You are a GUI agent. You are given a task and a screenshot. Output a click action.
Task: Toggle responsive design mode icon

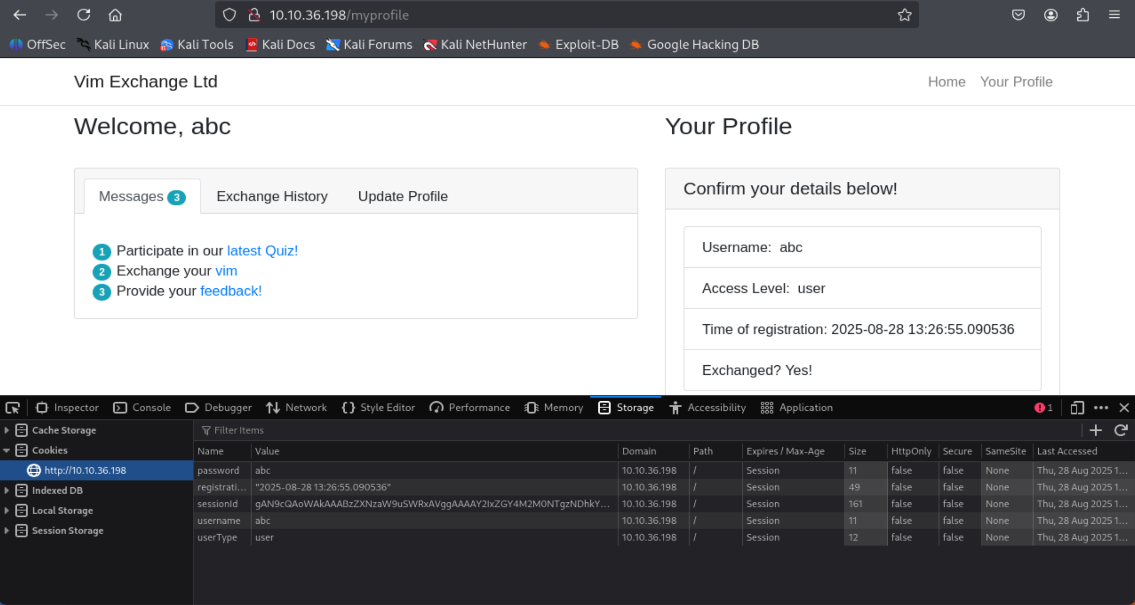pos(1077,408)
